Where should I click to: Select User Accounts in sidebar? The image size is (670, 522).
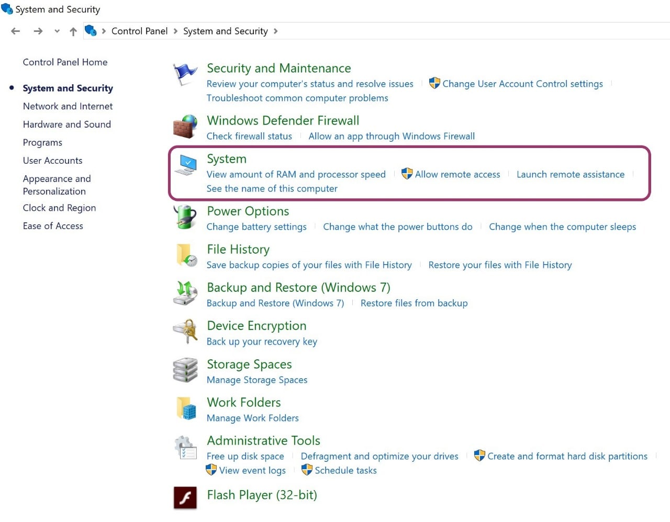[x=53, y=161]
